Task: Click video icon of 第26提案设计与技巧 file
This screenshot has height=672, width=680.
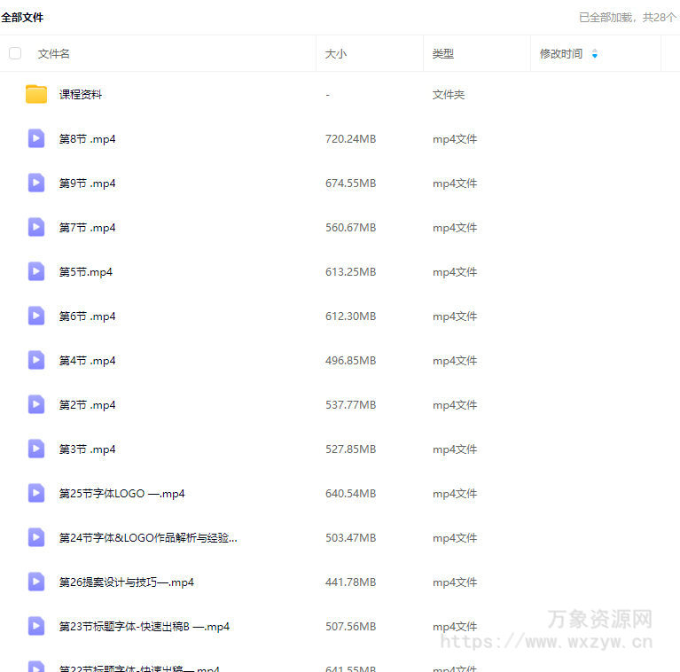Action: [x=36, y=582]
